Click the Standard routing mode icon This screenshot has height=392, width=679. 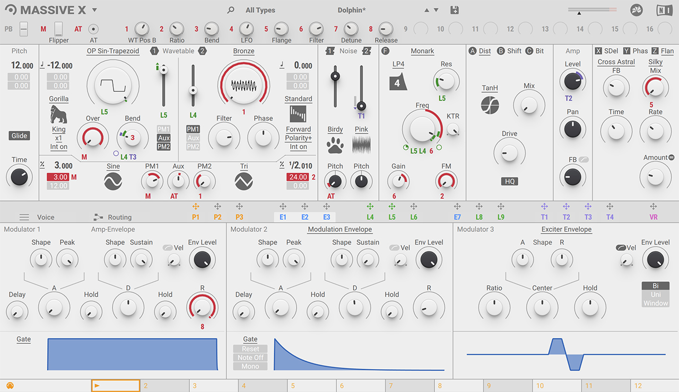click(298, 114)
